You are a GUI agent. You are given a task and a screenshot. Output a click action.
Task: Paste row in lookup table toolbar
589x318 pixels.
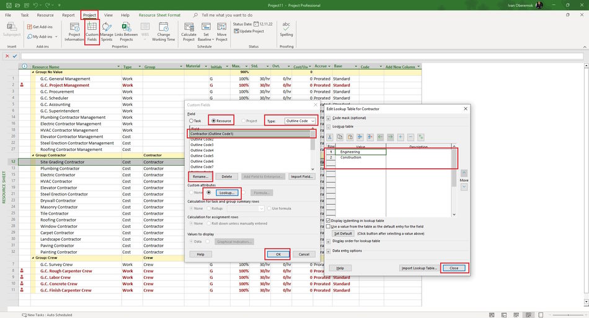pos(350,137)
